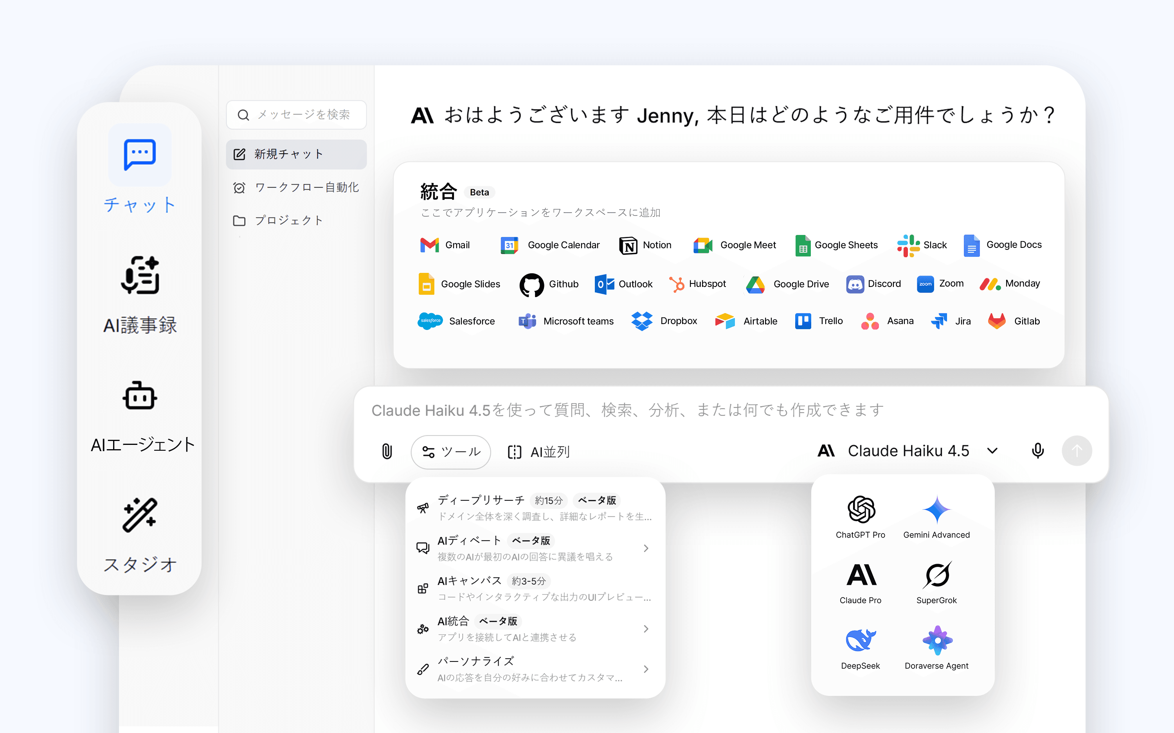The height and width of the screenshot is (733, 1174).
Task: Toggle the ツール tools button
Action: [451, 452]
